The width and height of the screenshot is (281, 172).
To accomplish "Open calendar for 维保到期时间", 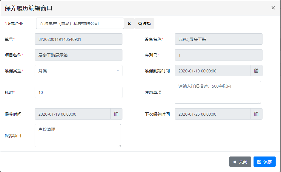I will 257,71.
